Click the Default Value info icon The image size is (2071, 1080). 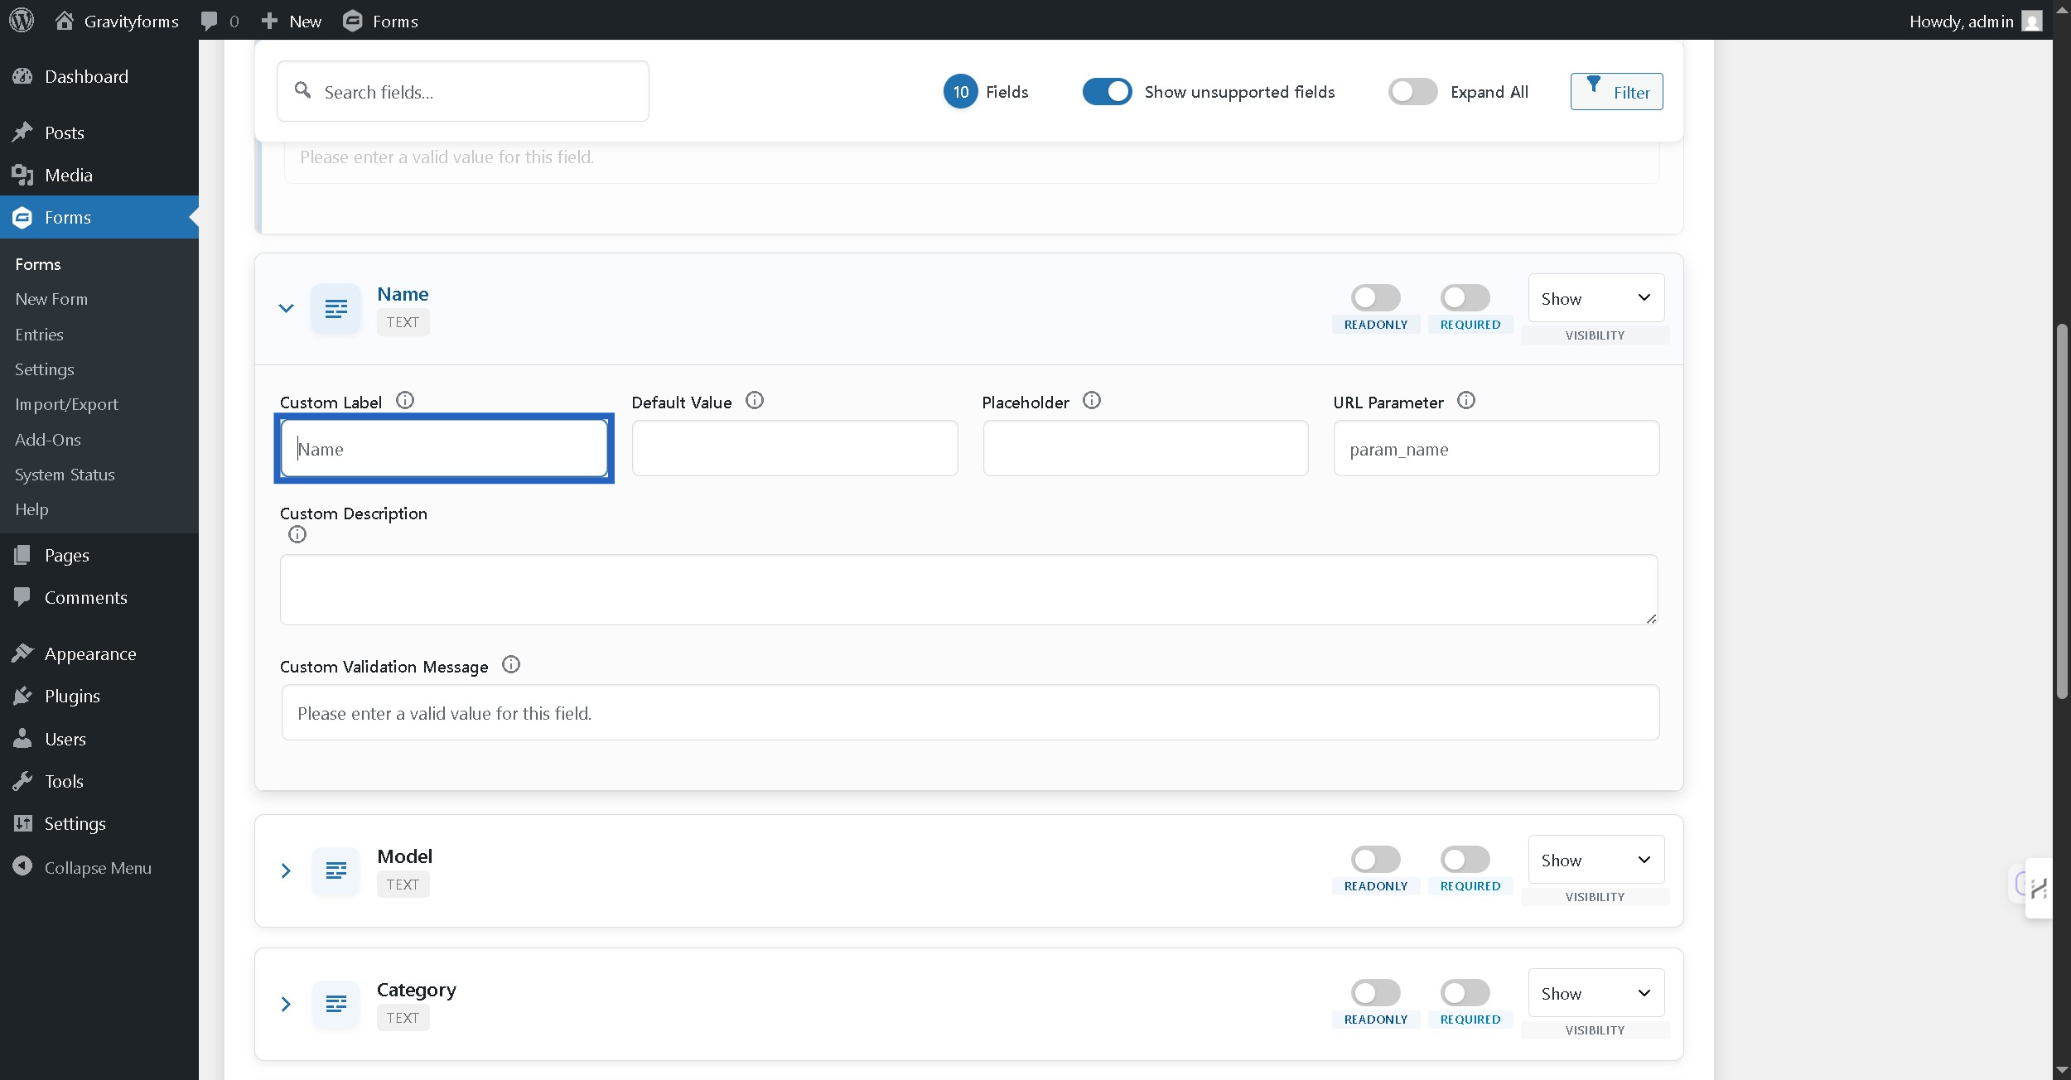click(754, 401)
